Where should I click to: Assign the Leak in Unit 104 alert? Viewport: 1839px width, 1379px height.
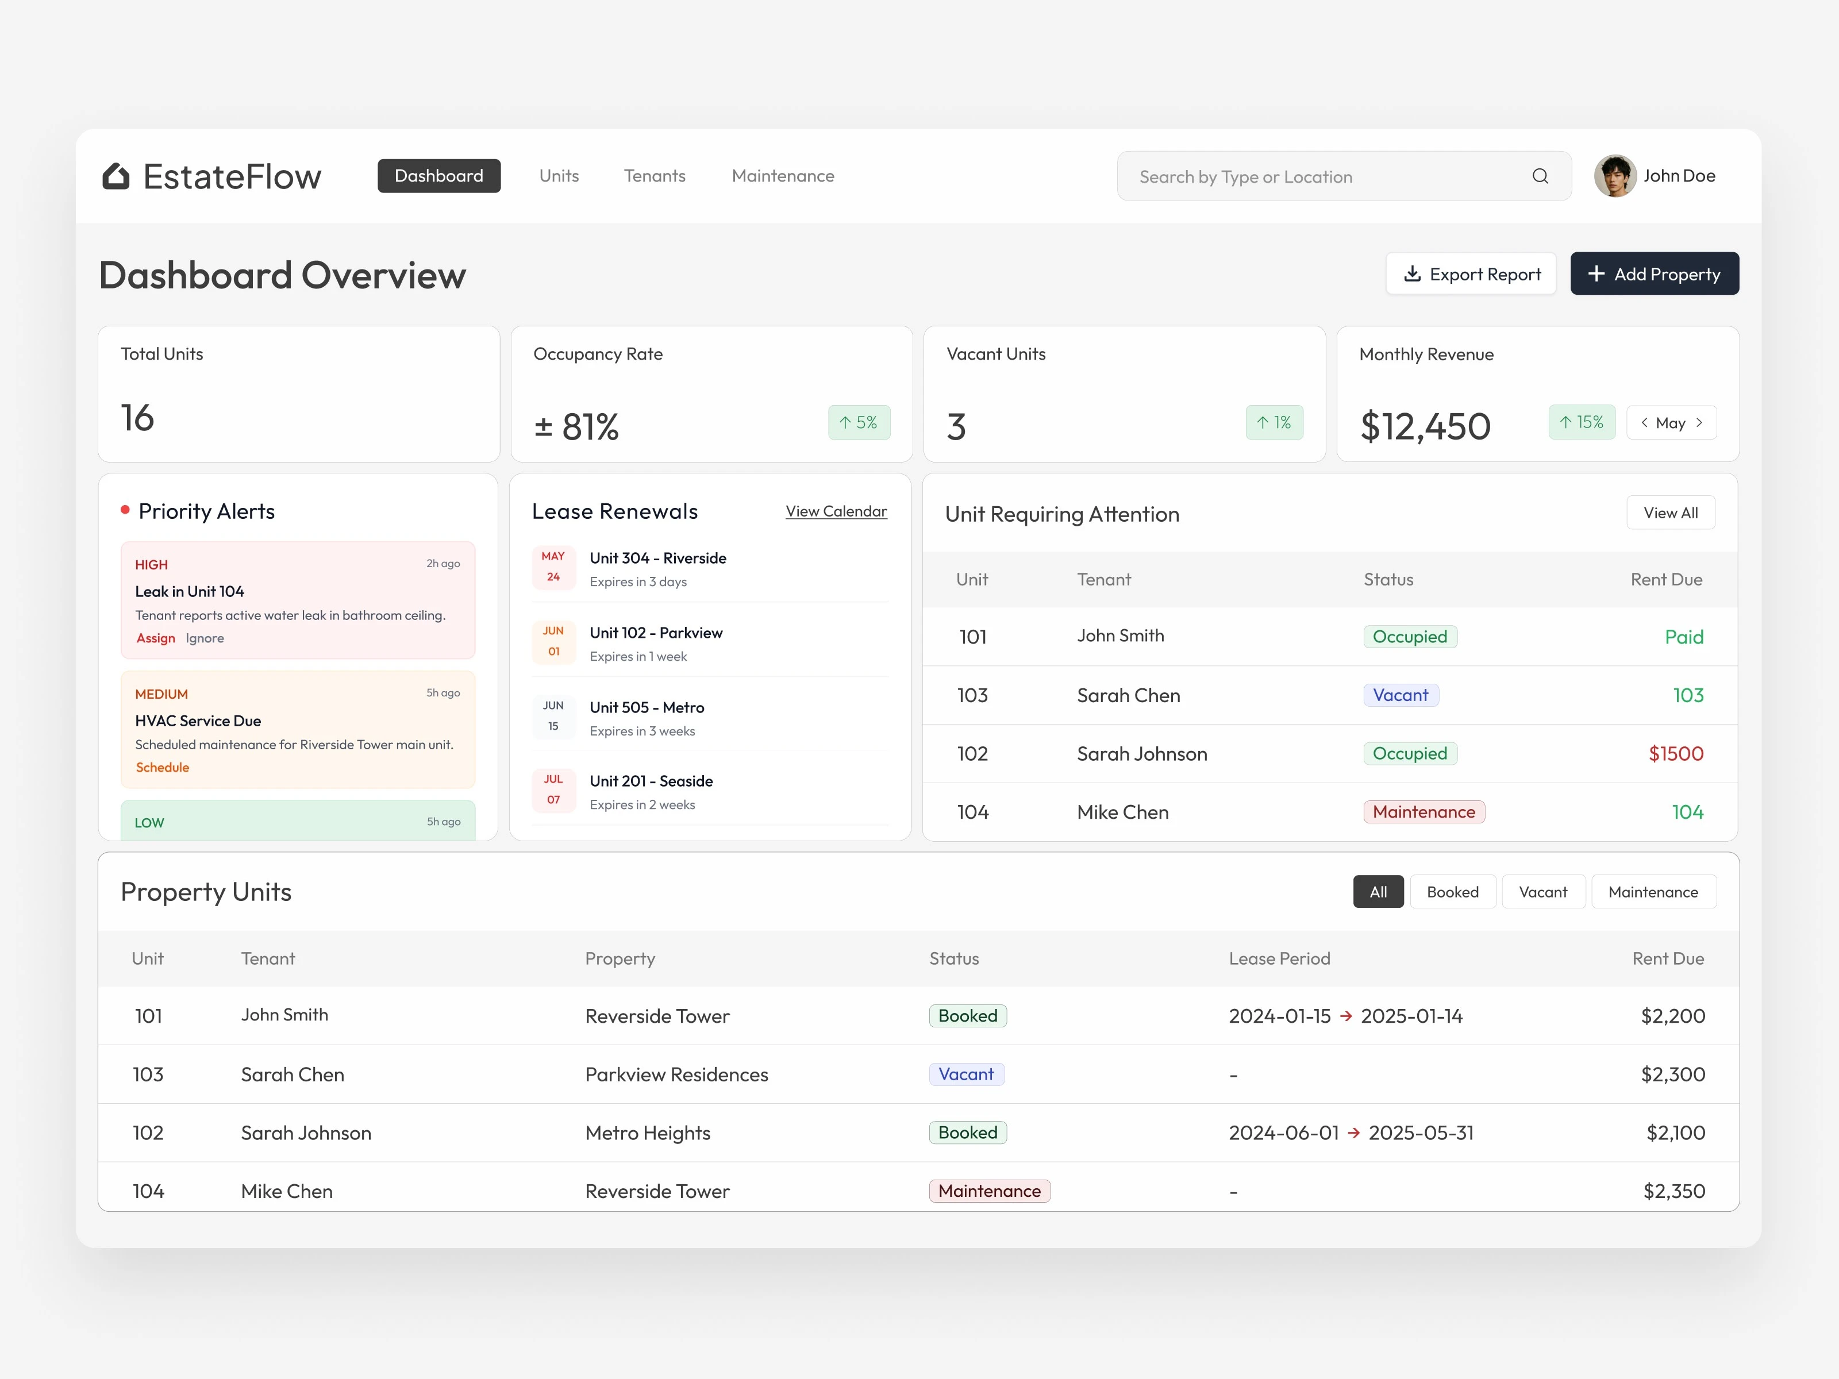tap(156, 638)
